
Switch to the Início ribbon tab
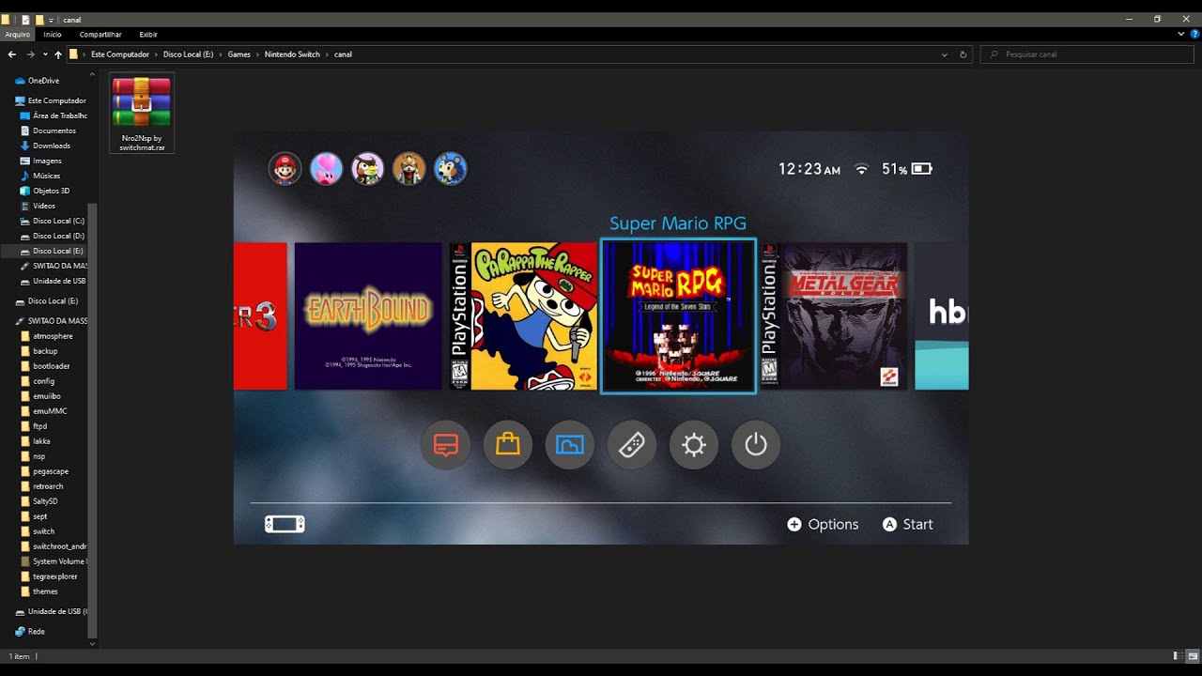point(53,34)
